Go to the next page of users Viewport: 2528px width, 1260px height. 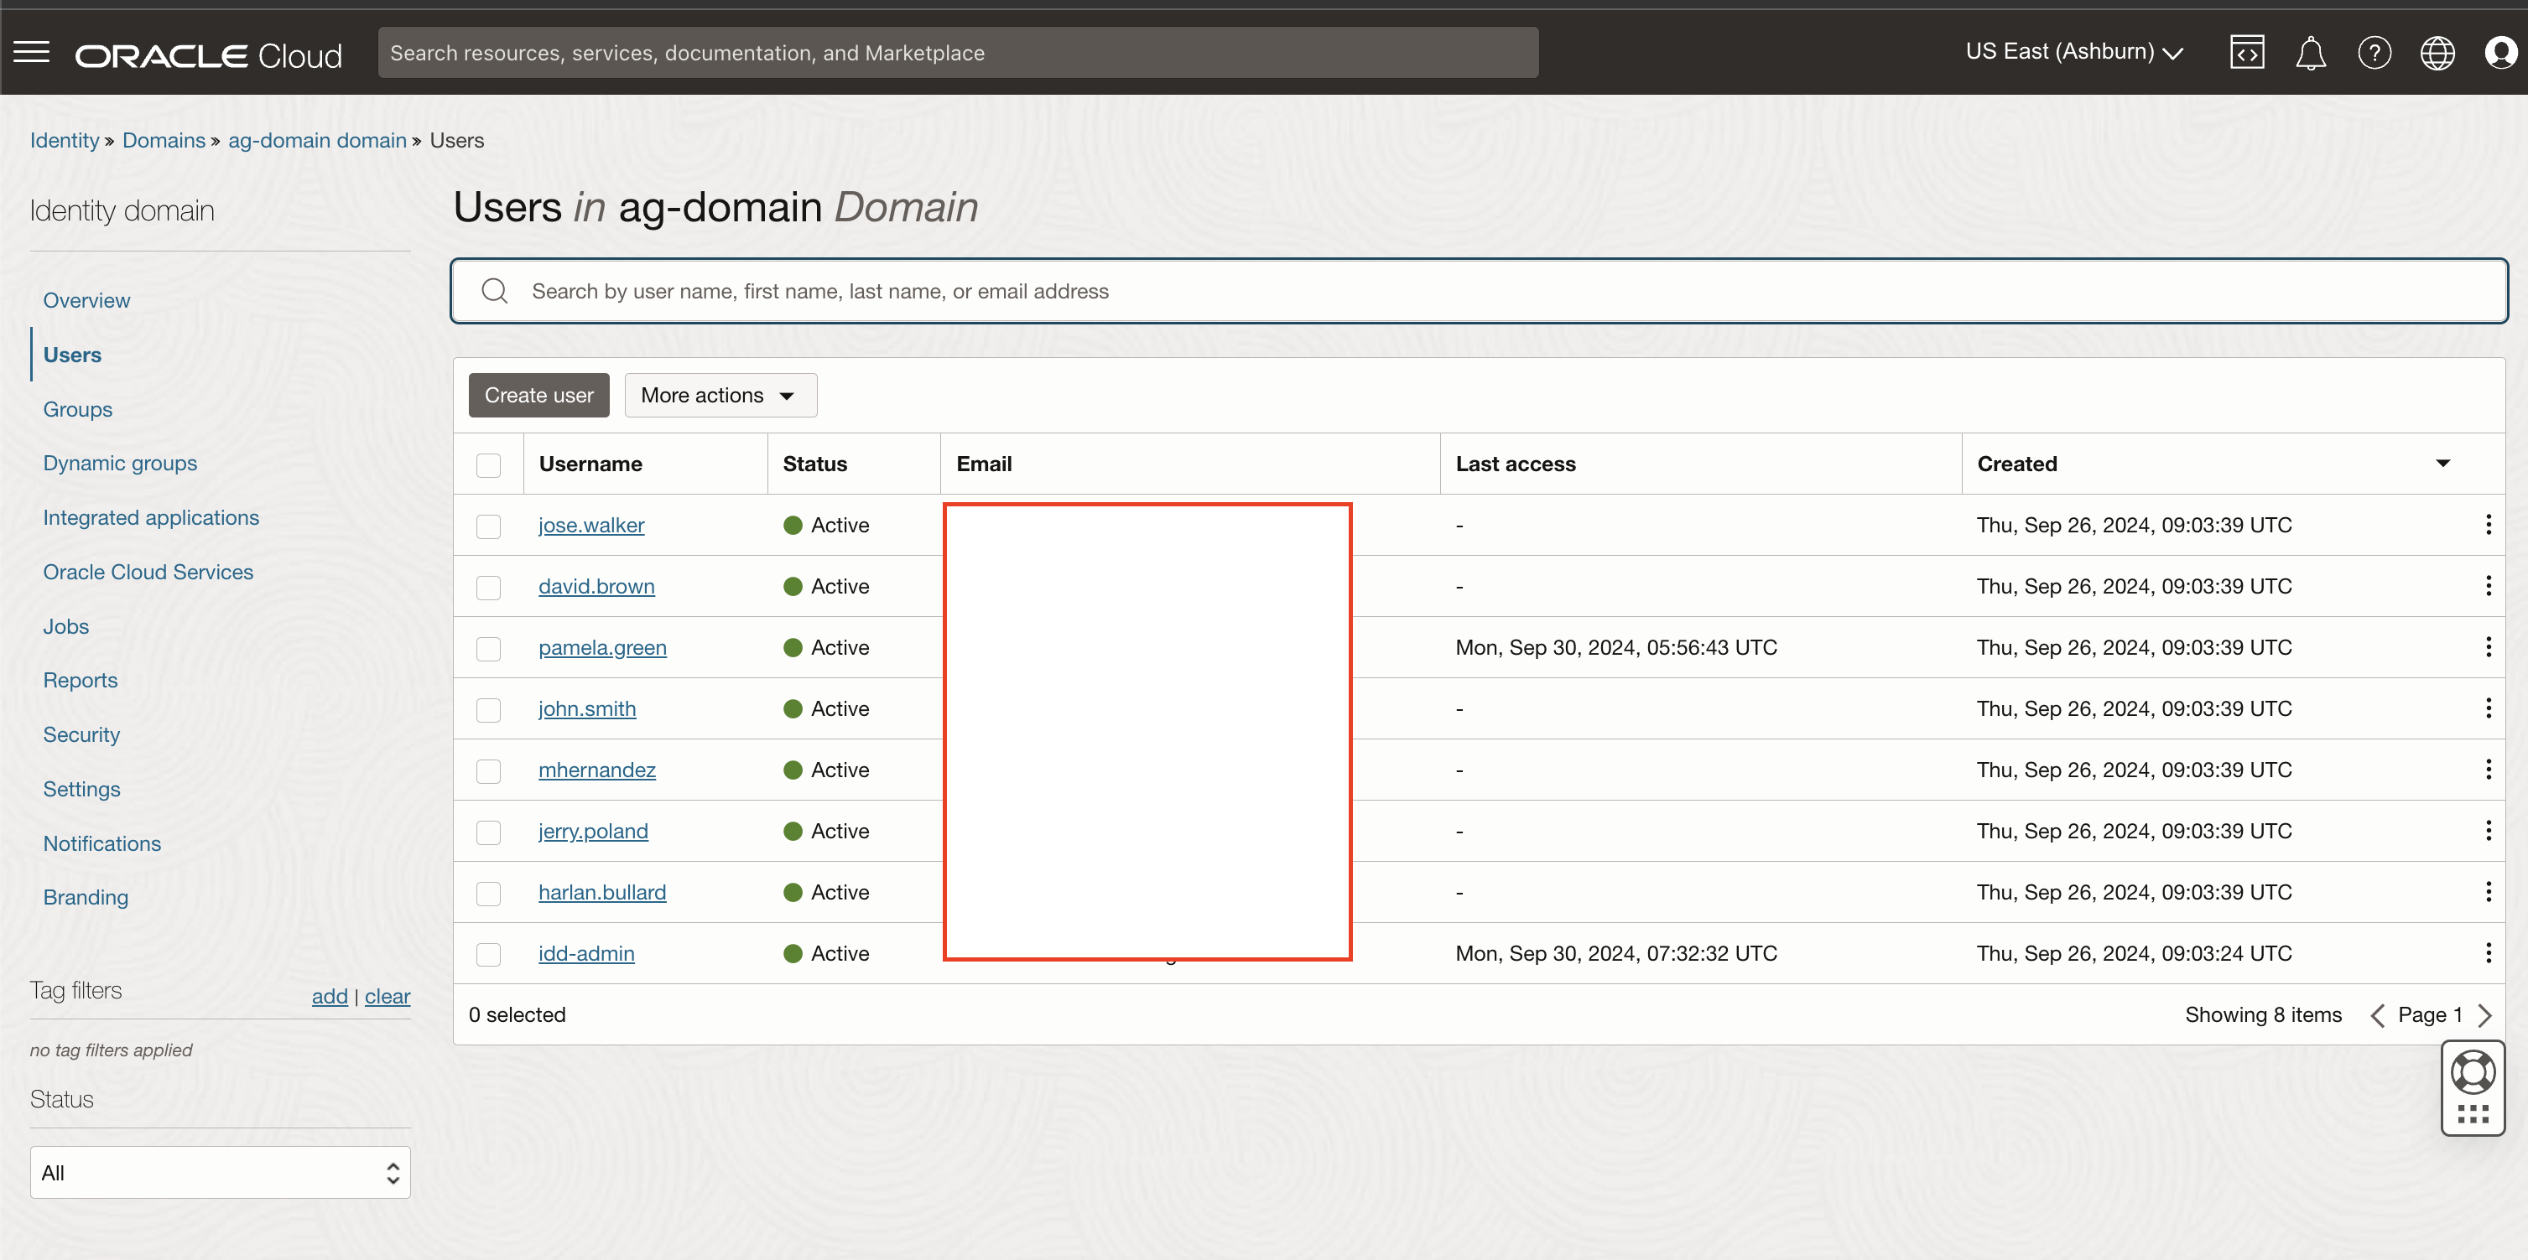[x=2488, y=1015]
